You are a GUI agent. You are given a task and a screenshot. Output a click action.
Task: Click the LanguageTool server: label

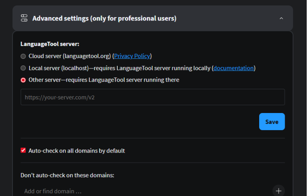click(50, 44)
